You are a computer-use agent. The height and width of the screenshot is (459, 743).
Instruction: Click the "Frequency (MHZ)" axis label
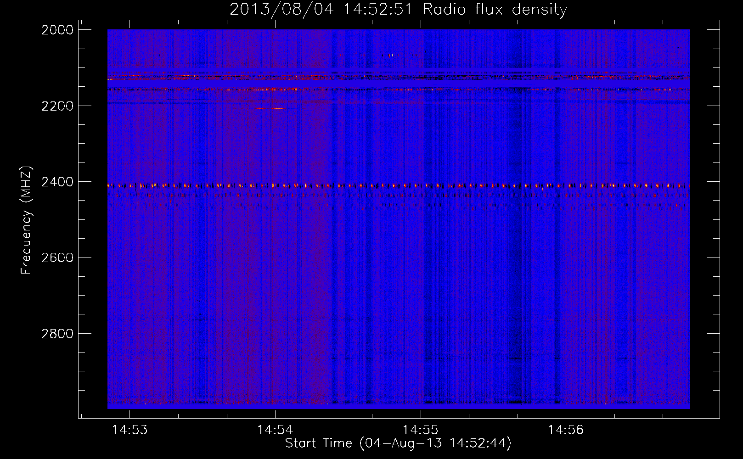click(x=26, y=220)
